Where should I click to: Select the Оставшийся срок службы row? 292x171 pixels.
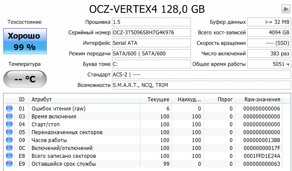[x=144, y=164]
